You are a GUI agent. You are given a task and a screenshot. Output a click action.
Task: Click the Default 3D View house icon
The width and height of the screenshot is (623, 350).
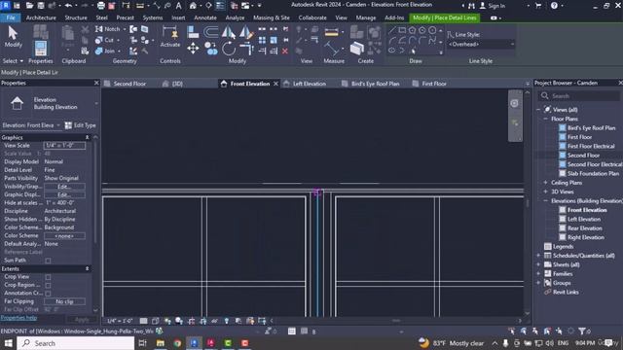click(x=193, y=6)
